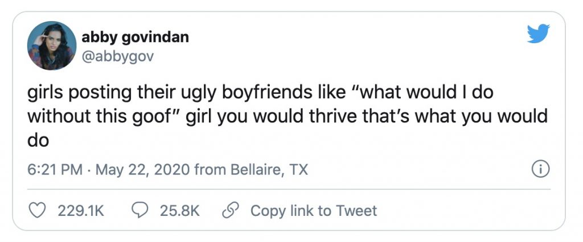Open abby govindan's profile picture

coord(51,45)
